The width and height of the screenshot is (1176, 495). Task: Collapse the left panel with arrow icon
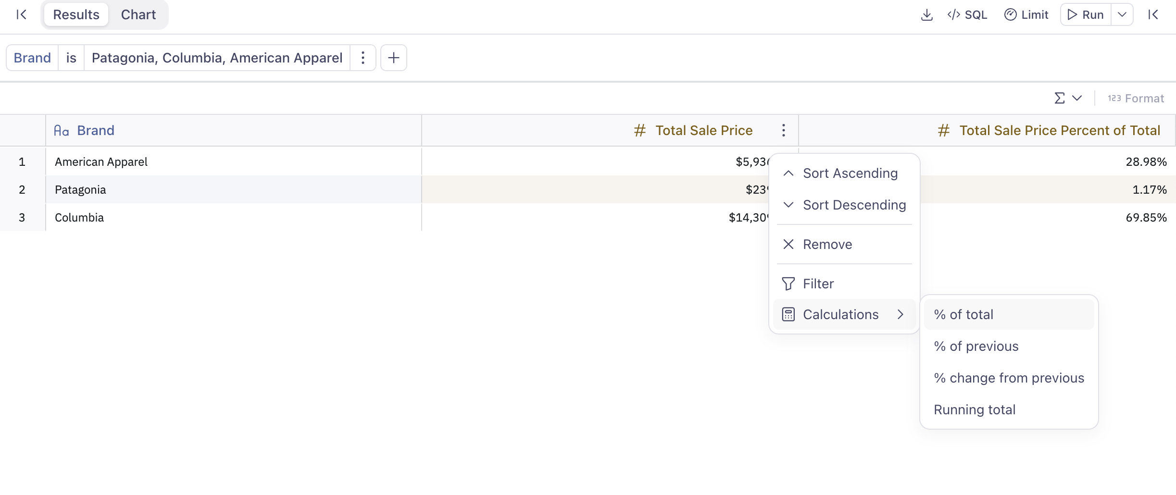click(x=21, y=15)
